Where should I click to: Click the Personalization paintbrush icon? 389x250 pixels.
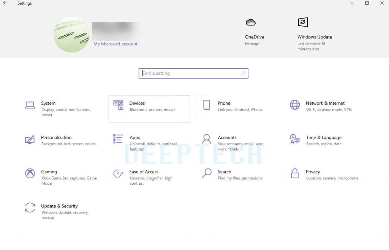click(30, 140)
